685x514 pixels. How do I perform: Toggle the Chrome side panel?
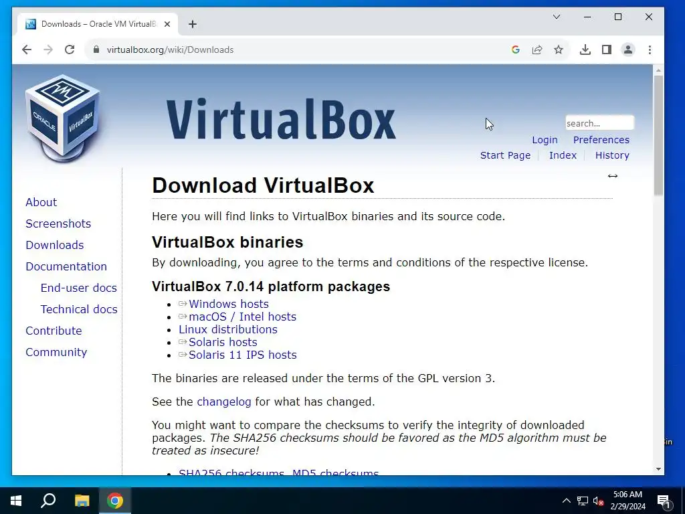tap(606, 50)
